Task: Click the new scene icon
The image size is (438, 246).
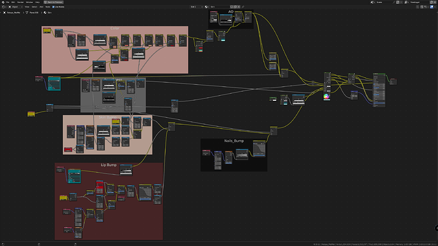Action: [x=397, y=2]
